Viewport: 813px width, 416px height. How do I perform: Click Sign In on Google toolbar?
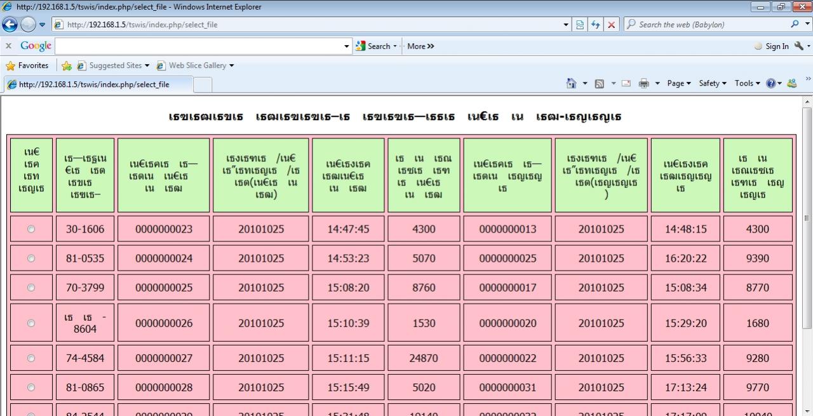[771, 46]
